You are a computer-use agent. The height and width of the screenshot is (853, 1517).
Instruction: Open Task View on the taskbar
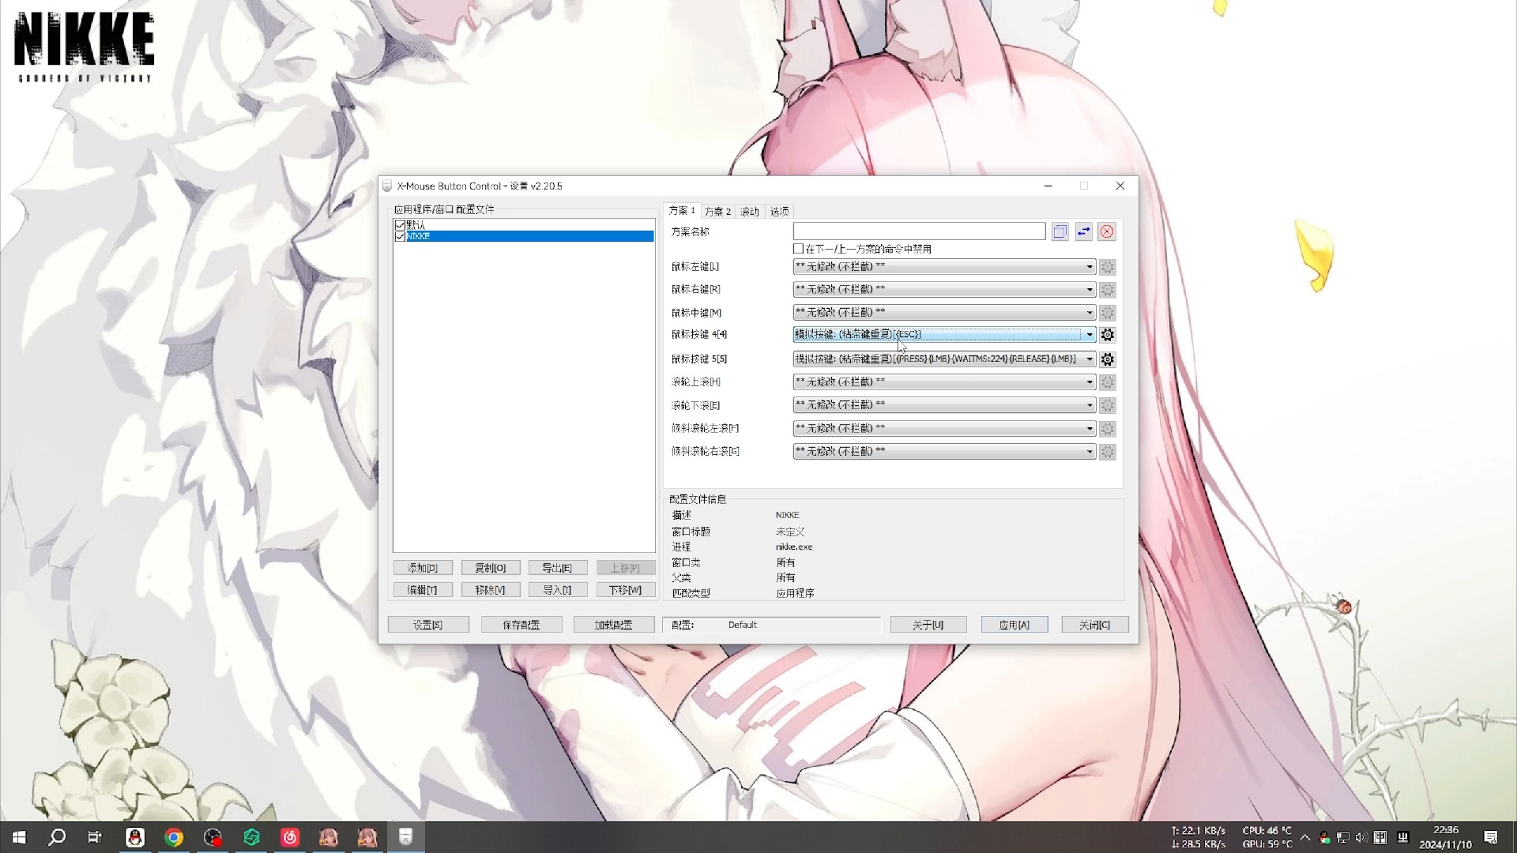click(95, 837)
